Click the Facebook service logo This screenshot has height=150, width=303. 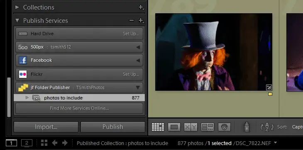23,60
